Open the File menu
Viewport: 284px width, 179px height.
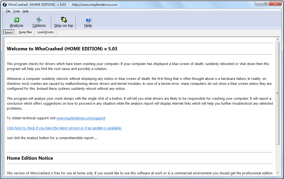(x=8, y=11)
